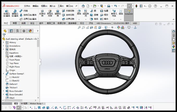Click the feature tree filter icon
The image size is (177, 112).
[x=4, y=35]
